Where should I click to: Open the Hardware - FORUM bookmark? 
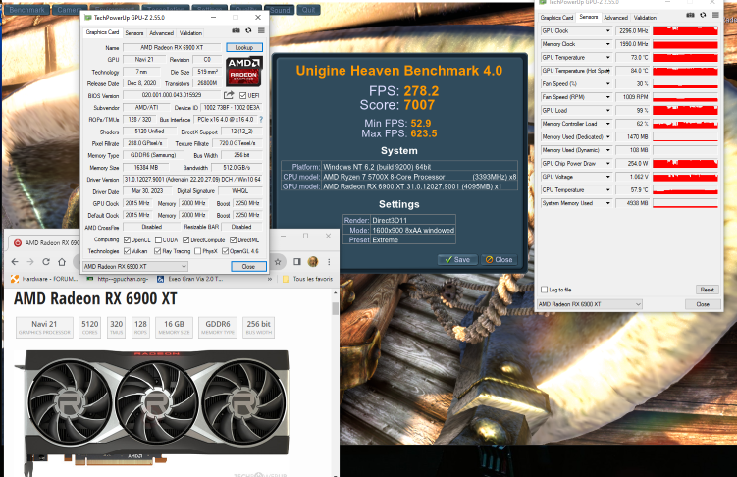point(44,279)
